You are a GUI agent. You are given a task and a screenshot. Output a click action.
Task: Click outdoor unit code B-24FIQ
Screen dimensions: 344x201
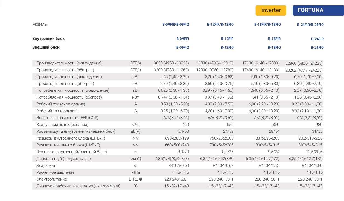pyautogui.click(x=317, y=47)
